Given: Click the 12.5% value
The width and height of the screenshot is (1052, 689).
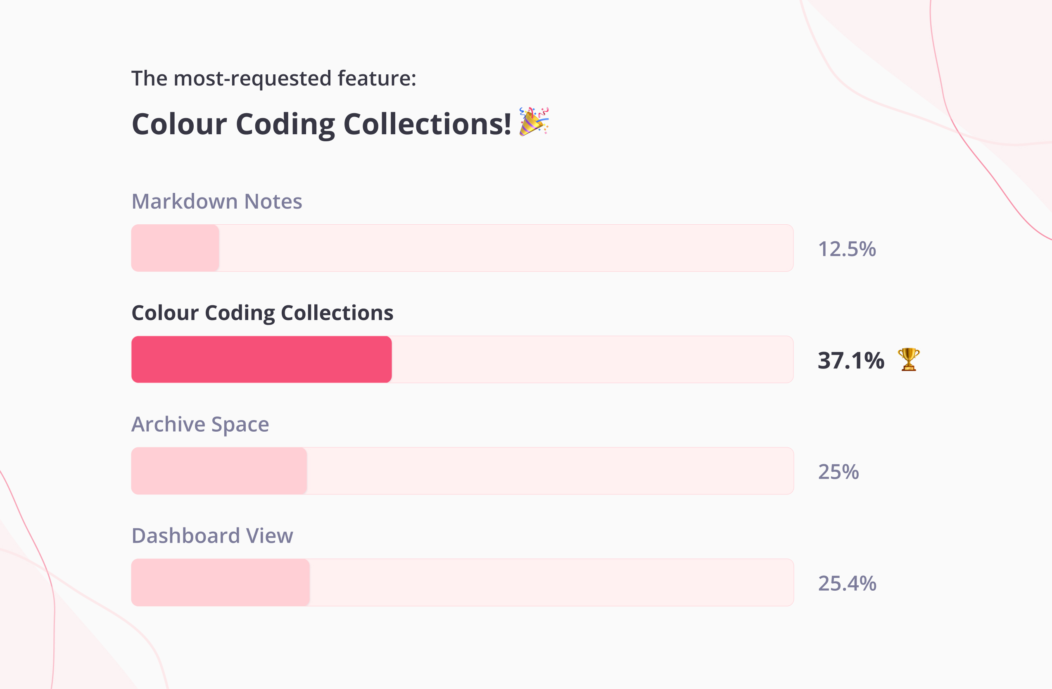Looking at the screenshot, I should point(846,249).
